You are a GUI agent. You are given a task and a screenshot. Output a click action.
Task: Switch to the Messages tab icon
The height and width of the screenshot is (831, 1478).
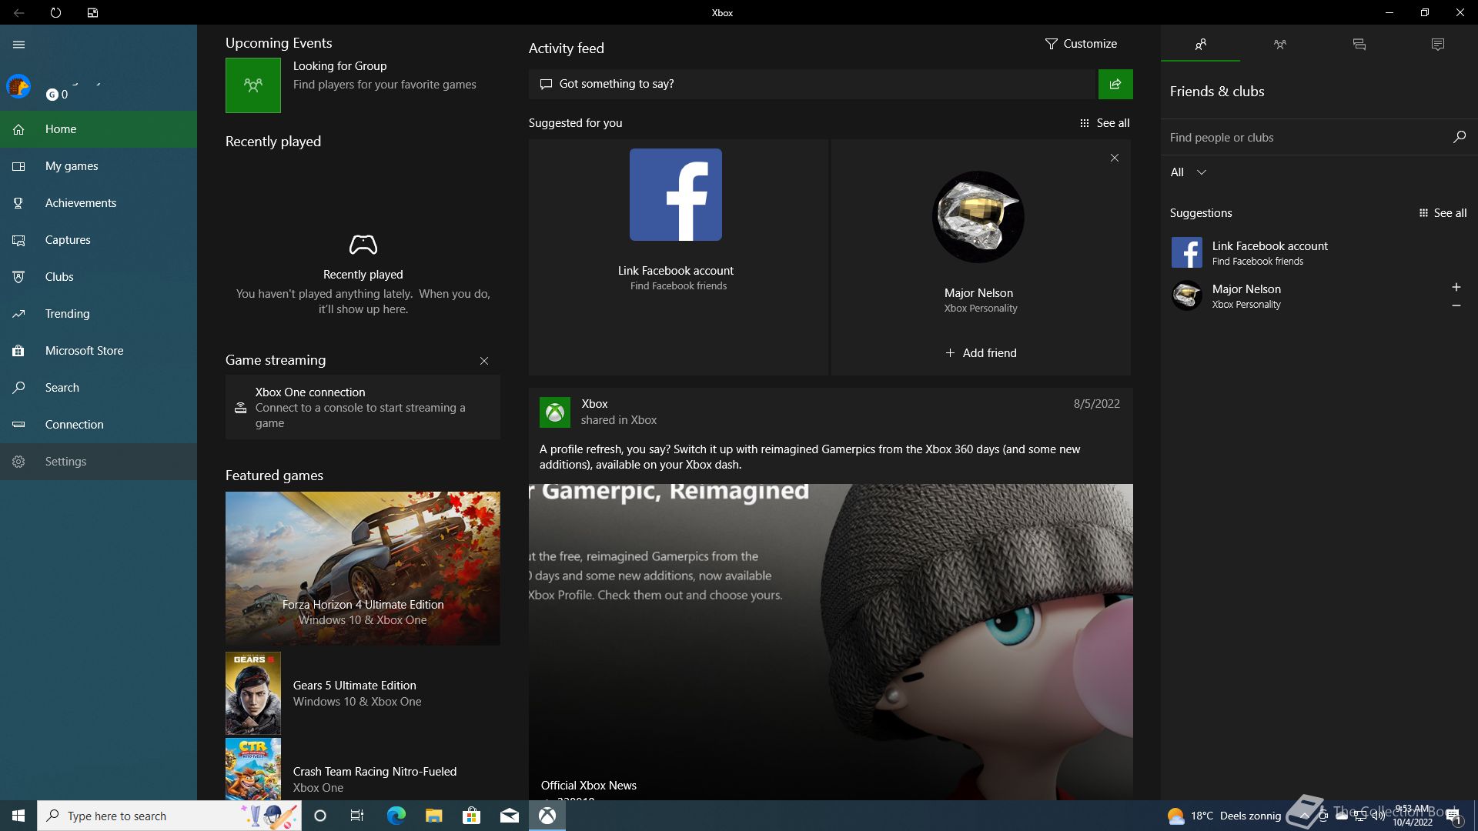click(x=1359, y=44)
